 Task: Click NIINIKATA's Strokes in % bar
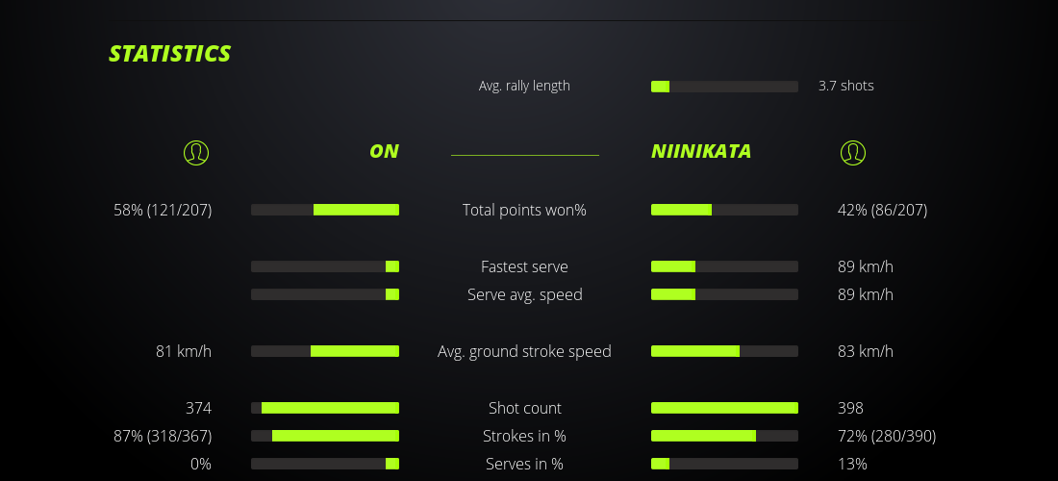coord(724,436)
